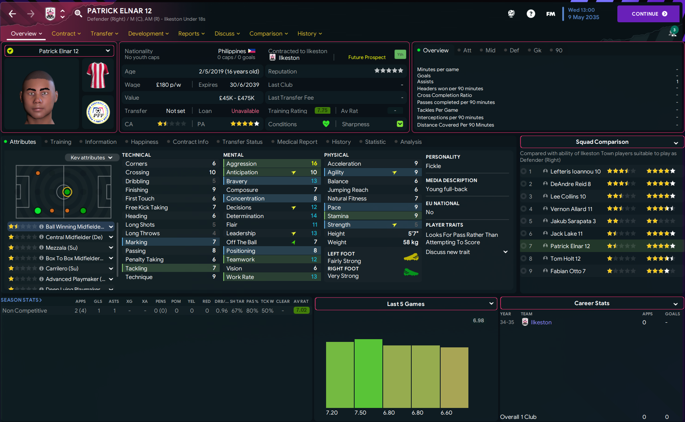Click the info icon beside Central Midfielder (De)

click(x=41, y=237)
